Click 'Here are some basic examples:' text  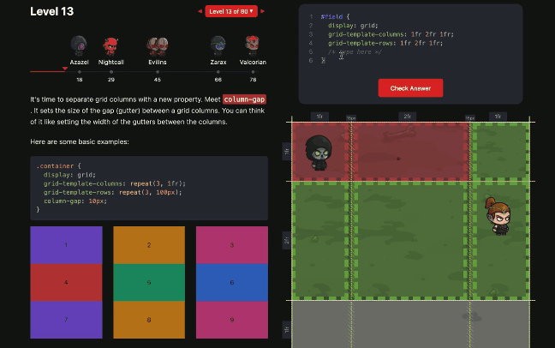80,141
